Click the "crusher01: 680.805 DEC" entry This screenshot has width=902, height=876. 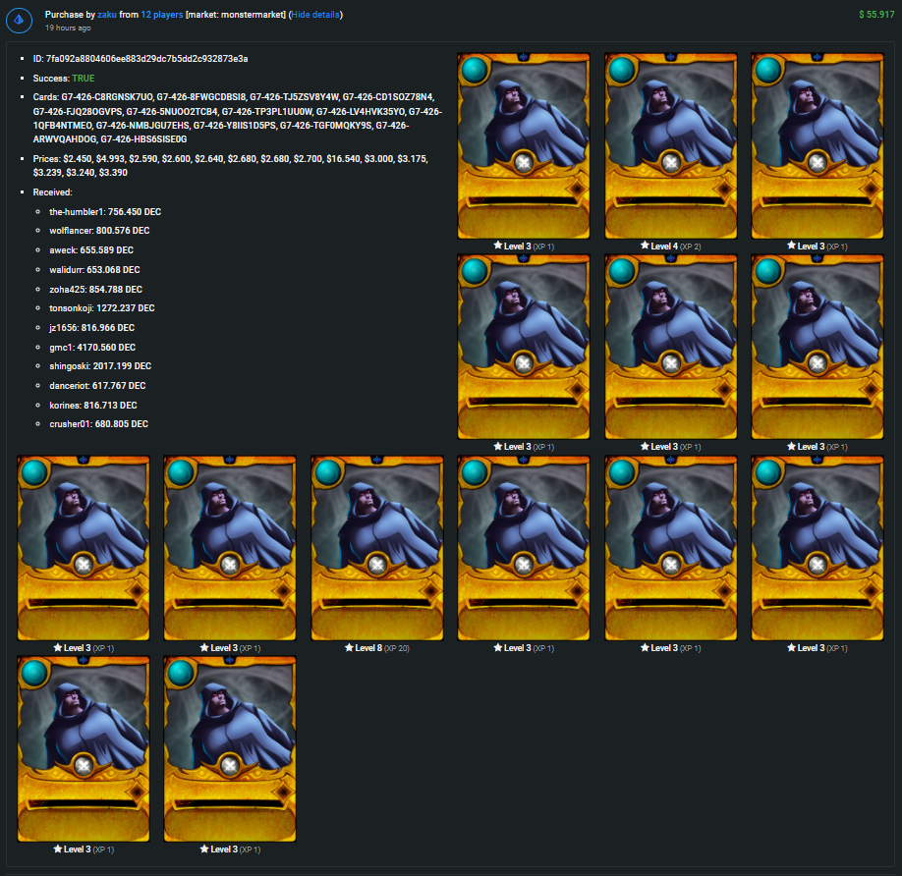99,424
